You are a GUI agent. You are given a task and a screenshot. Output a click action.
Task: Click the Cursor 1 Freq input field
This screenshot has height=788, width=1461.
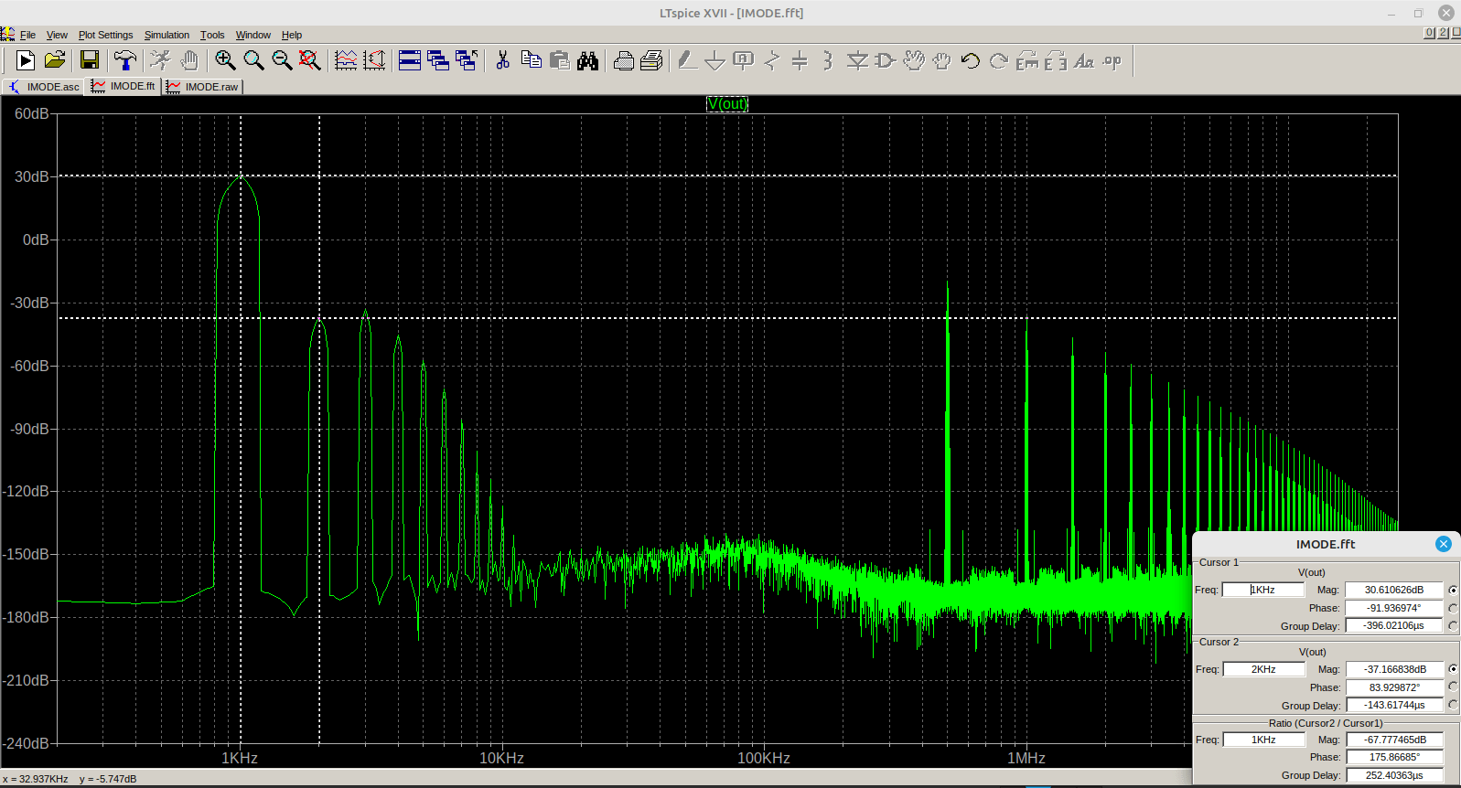point(1263,590)
